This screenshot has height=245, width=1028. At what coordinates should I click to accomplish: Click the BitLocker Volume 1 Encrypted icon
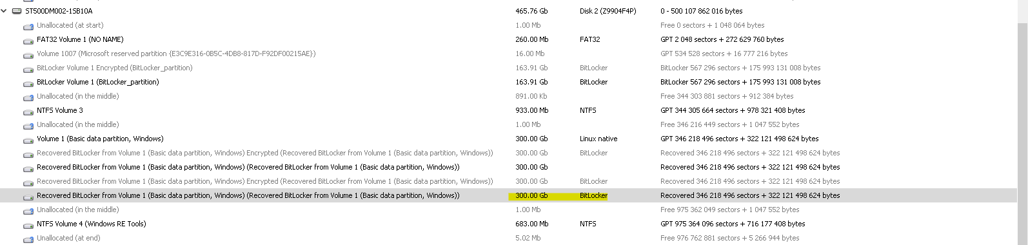pyautogui.click(x=28, y=68)
